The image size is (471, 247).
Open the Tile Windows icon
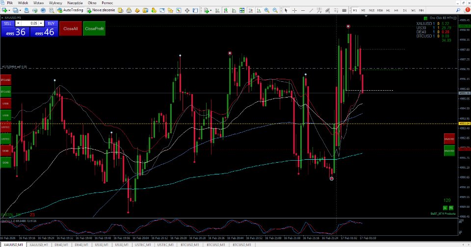[242, 10]
